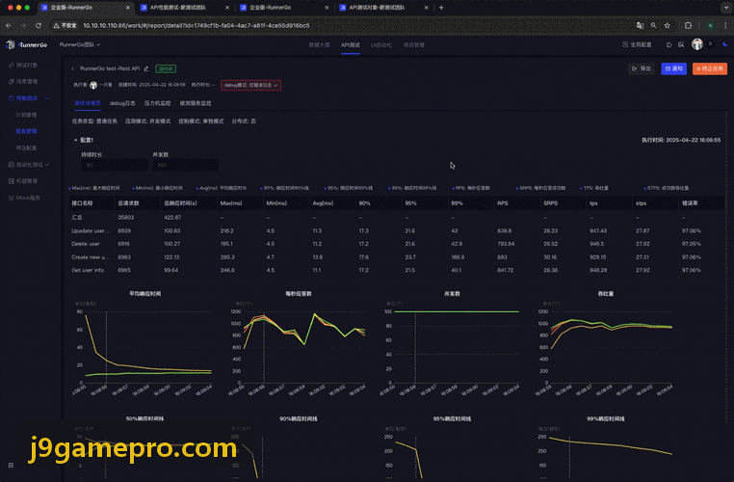Open the RunnerGo团队 team dropdown

tap(80, 45)
